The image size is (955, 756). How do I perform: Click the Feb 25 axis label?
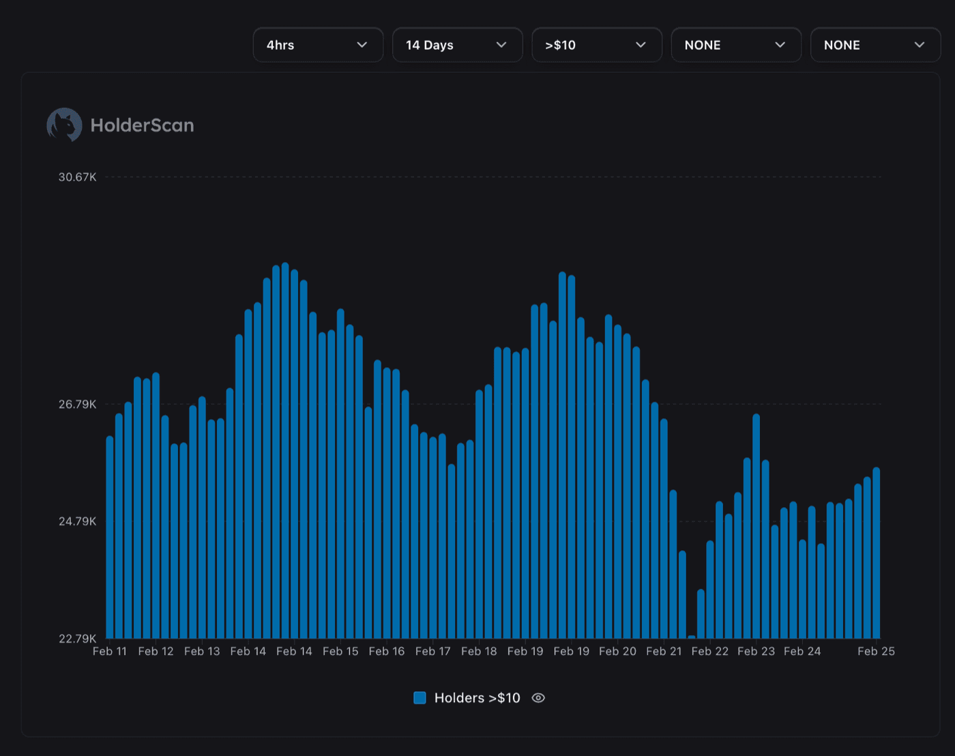(876, 651)
